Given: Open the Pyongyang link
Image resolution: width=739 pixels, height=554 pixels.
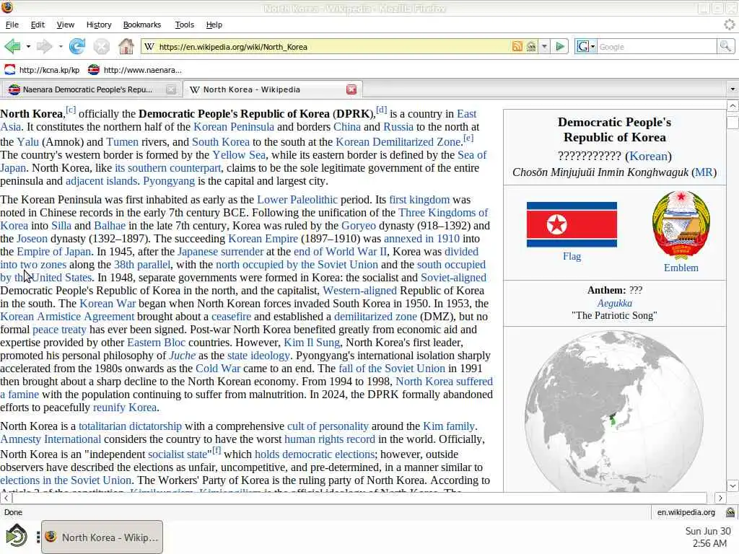Looking at the screenshot, I should point(169,181).
